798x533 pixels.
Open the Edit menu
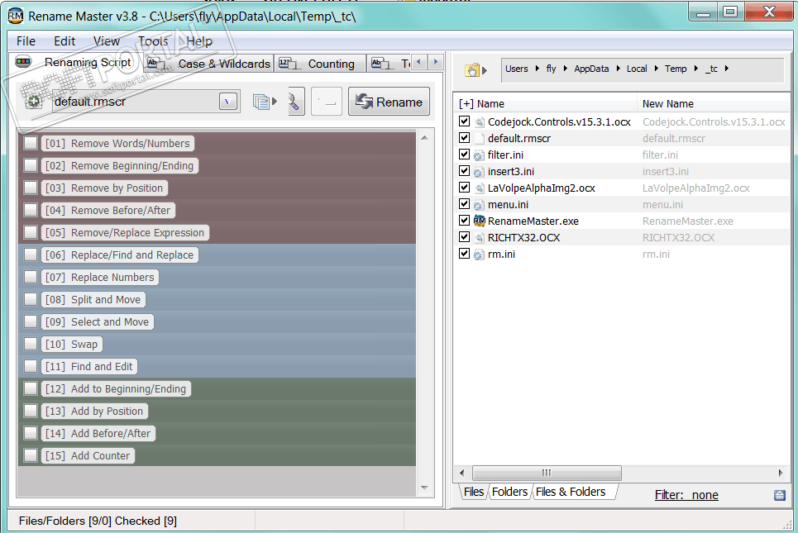tap(65, 41)
